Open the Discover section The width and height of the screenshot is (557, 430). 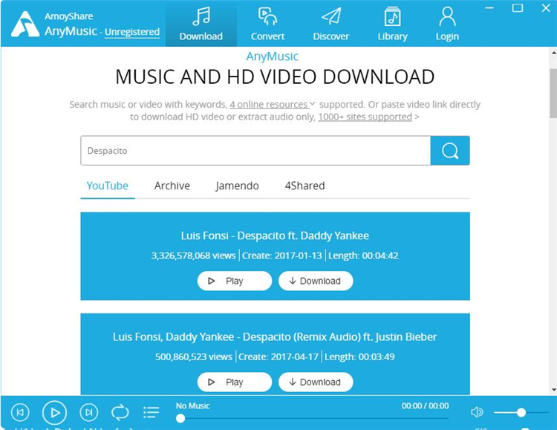(330, 24)
